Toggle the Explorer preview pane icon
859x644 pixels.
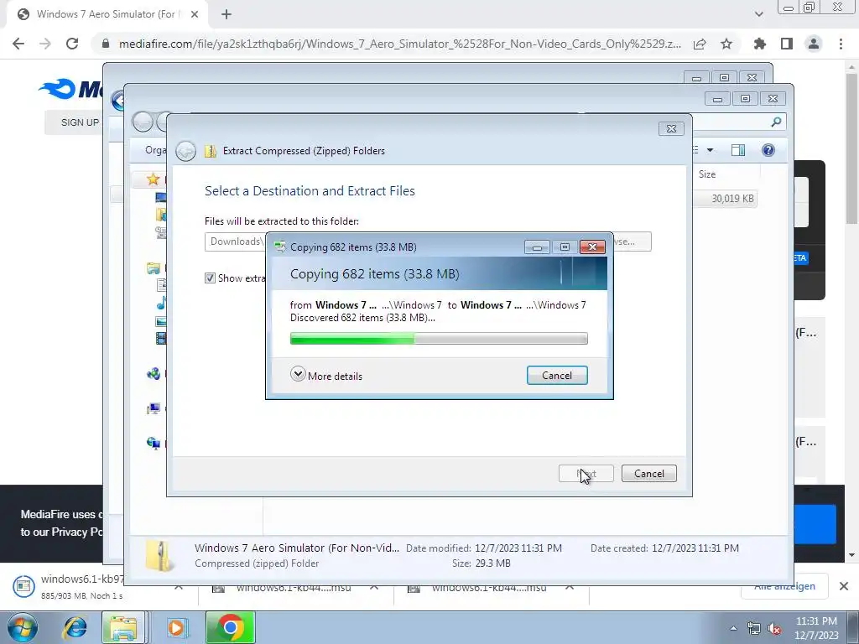coord(738,150)
